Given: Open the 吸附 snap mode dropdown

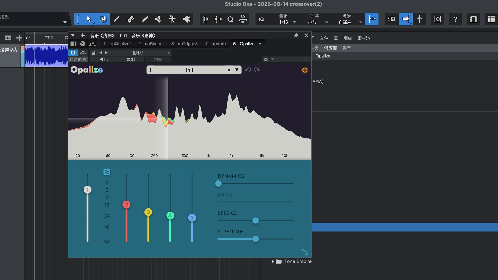Looking at the screenshot, I should click(350, 19).
